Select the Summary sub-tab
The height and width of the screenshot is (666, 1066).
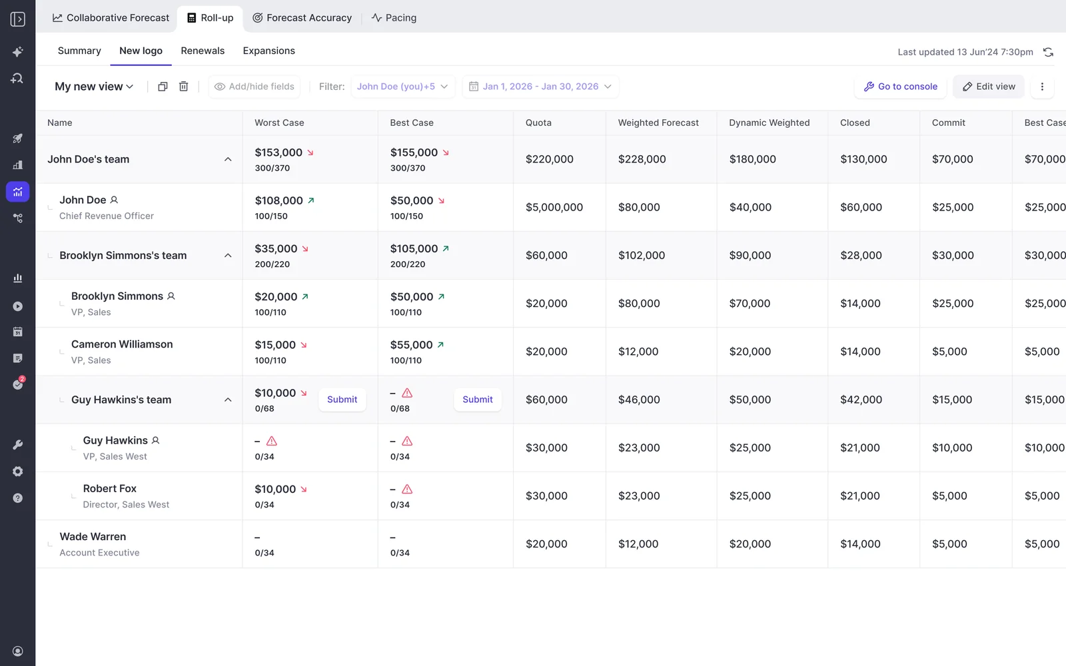(79, 51)
